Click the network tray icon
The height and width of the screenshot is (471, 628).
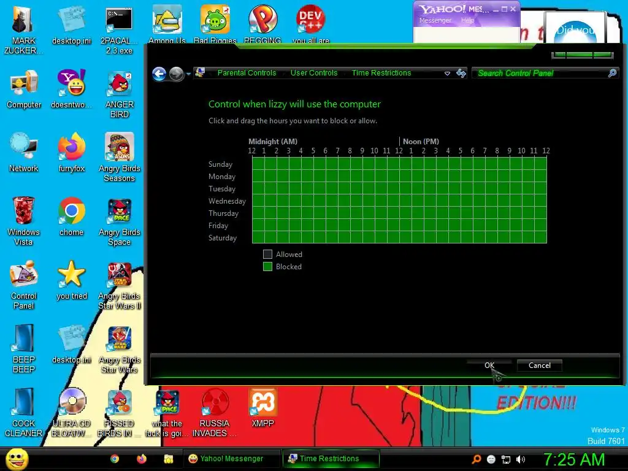click(506, 459)
